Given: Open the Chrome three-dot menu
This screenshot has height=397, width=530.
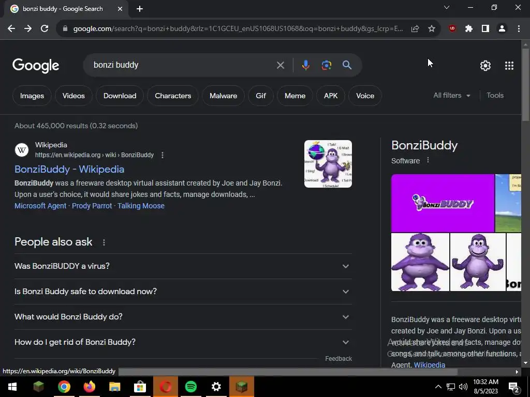Looking at the screenshot, I should [x=519, y=29].
